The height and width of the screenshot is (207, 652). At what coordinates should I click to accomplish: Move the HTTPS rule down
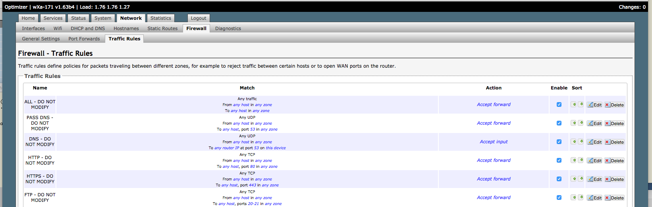coord(581,179)
